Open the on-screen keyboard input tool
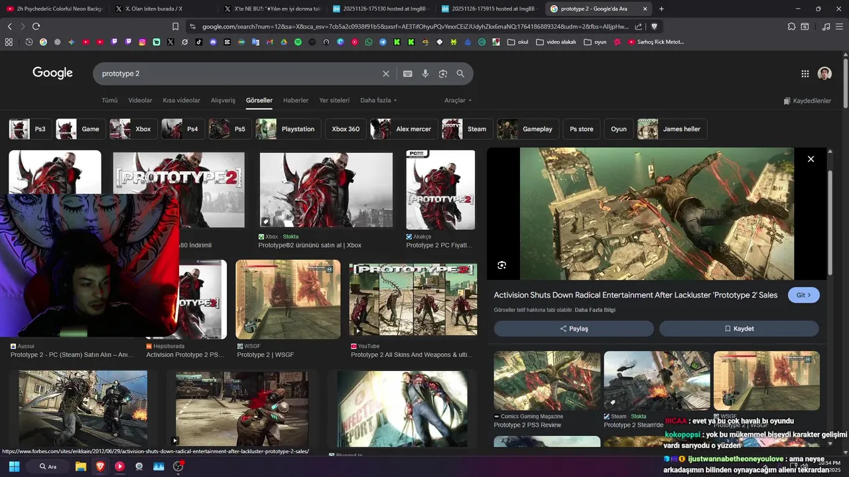 click(407, 74)
